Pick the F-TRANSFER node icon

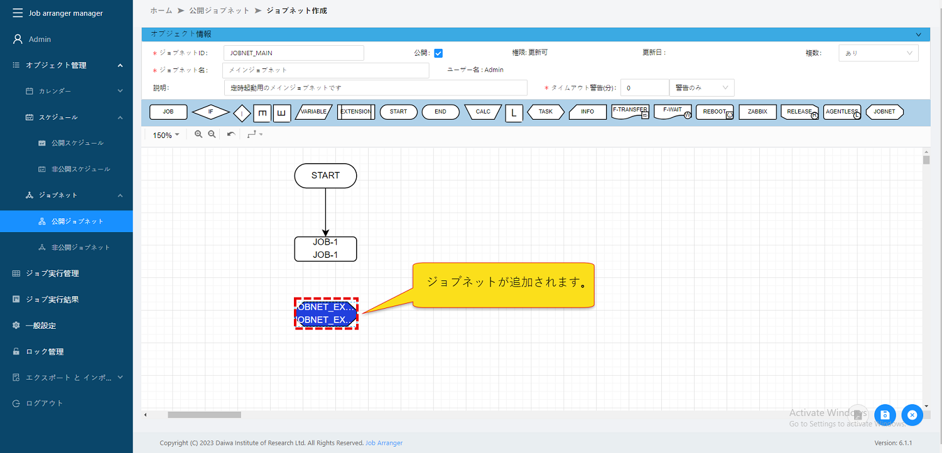[x=630, y=112]
